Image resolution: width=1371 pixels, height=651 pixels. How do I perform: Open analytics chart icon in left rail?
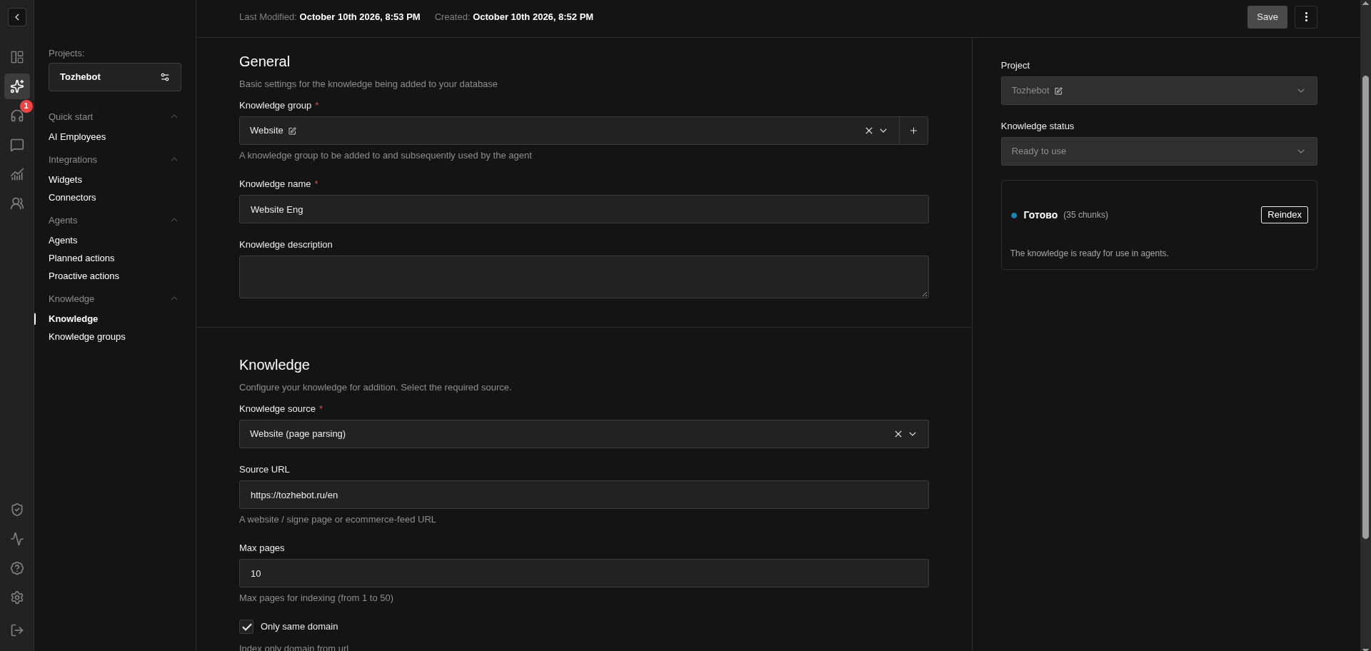(17, 174)
